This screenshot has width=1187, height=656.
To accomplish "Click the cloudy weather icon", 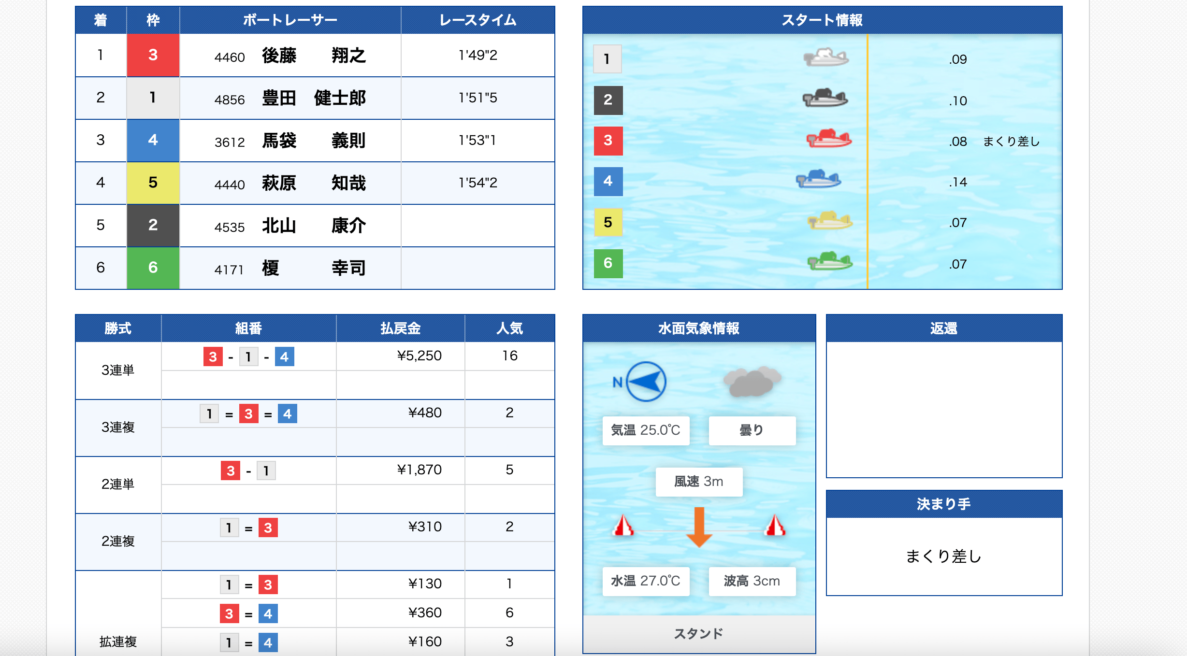I will pos(752,382).
